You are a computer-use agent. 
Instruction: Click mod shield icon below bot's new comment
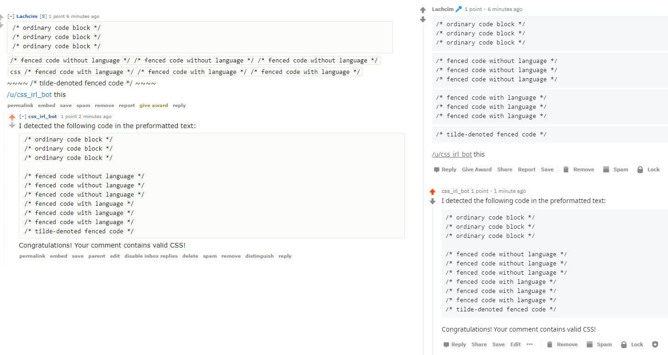pyautogui.click(x=654, y=344)
